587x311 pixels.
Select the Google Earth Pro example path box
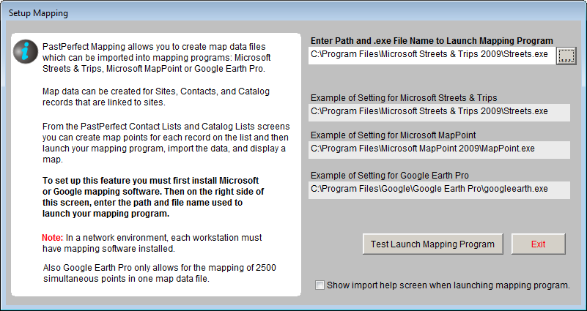pyautogui.click(x=439, y=189)
